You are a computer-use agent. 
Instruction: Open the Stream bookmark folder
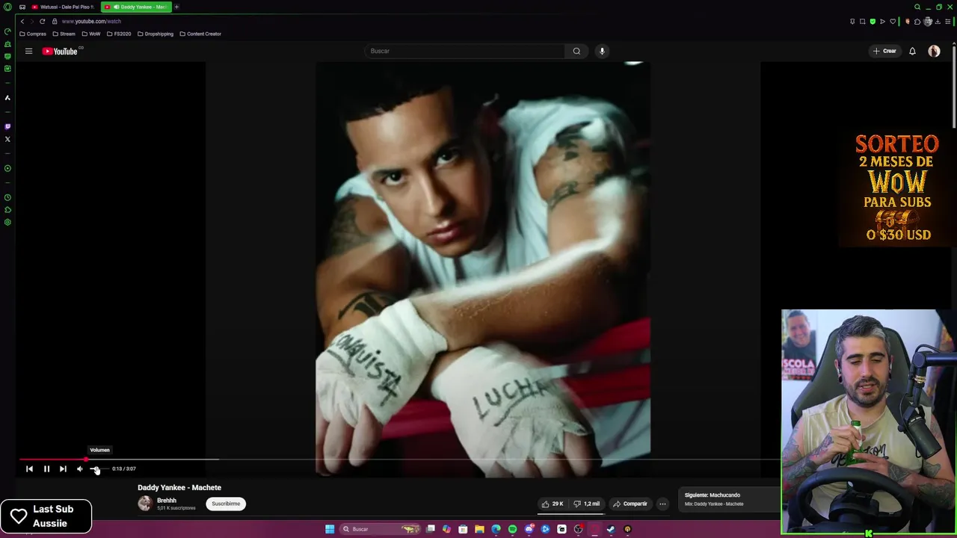pyautogui.click(x=64, y=34)
